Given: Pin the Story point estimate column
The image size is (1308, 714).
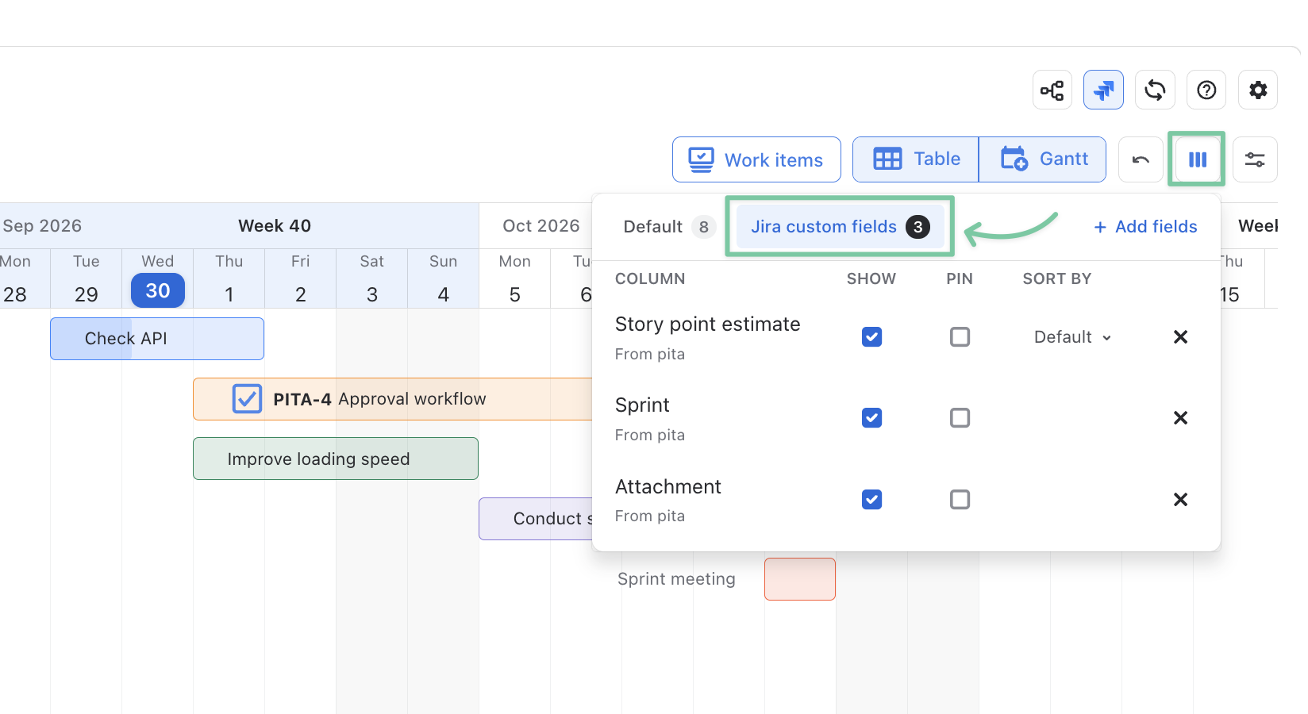Looking at the screenshot, I should 960,337.
